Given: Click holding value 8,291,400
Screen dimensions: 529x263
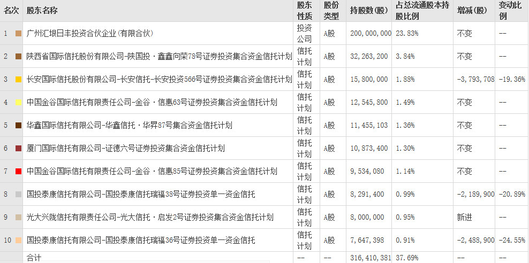Looking at the screenshot, I should tap(367, 194).
